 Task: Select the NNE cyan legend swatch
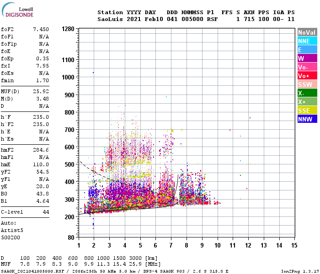pyautogui.click(x=307, y=41)
